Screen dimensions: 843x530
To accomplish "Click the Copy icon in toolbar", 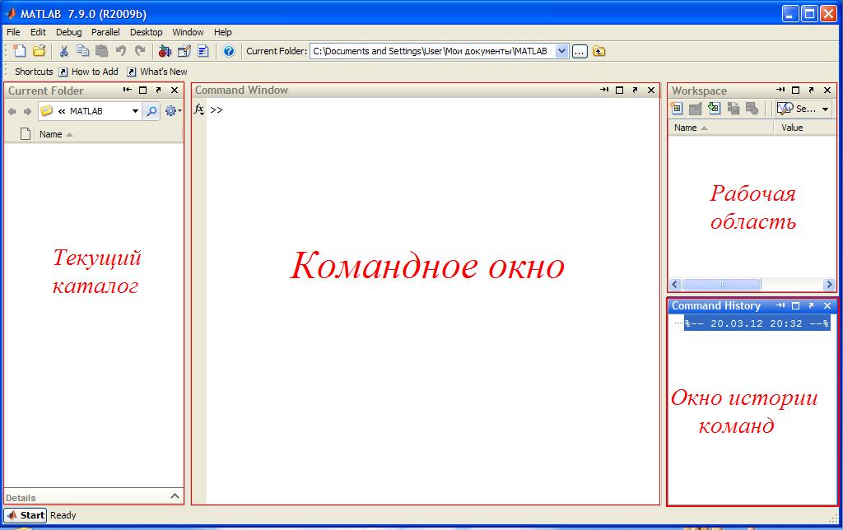I will [x=82, y=51].
